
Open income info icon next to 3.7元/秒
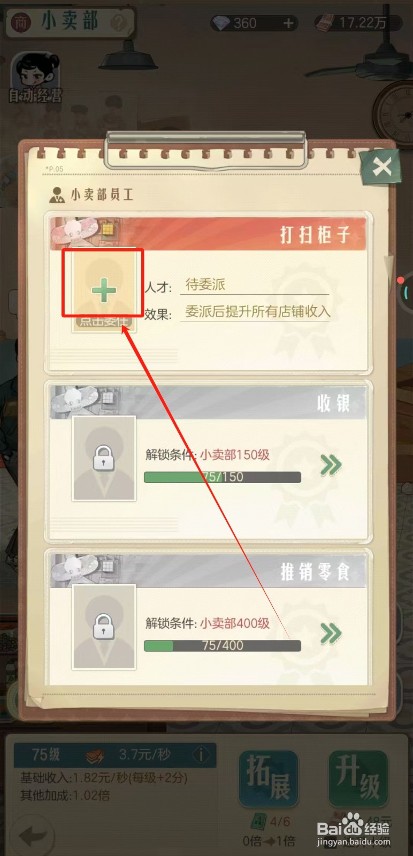point(201,755)
